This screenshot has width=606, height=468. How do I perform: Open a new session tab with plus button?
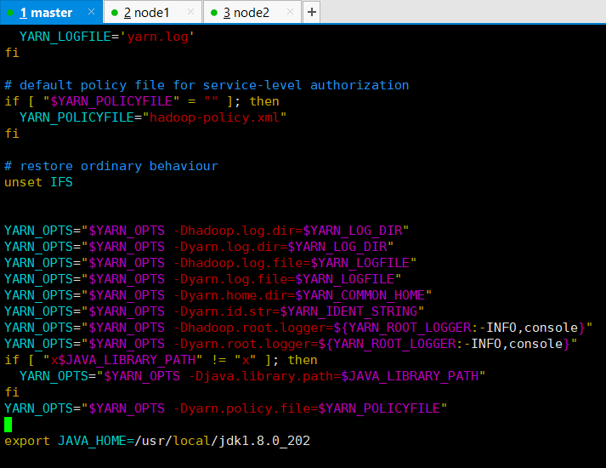(x=312, y=13)
